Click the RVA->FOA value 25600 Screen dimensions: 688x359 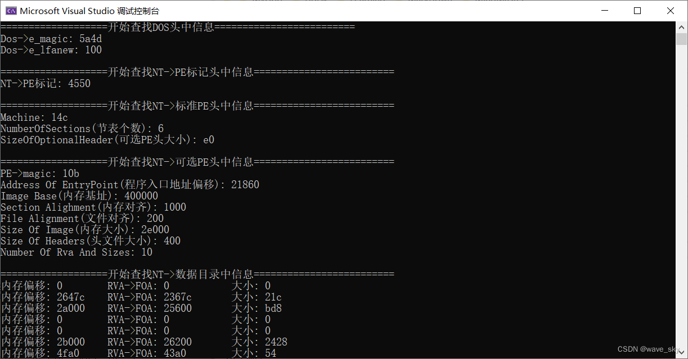178,308
